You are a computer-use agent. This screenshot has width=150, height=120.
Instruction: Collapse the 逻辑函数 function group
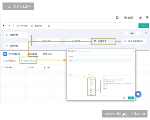[x=91, y=80]
